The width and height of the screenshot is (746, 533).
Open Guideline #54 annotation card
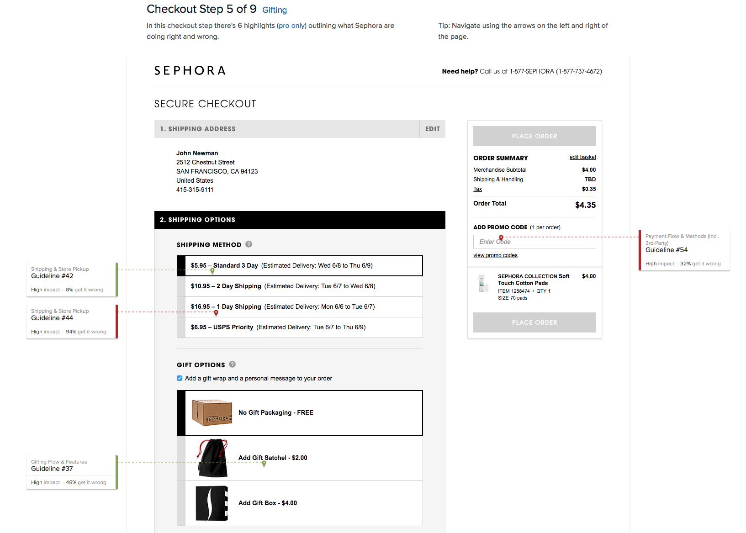684,250
